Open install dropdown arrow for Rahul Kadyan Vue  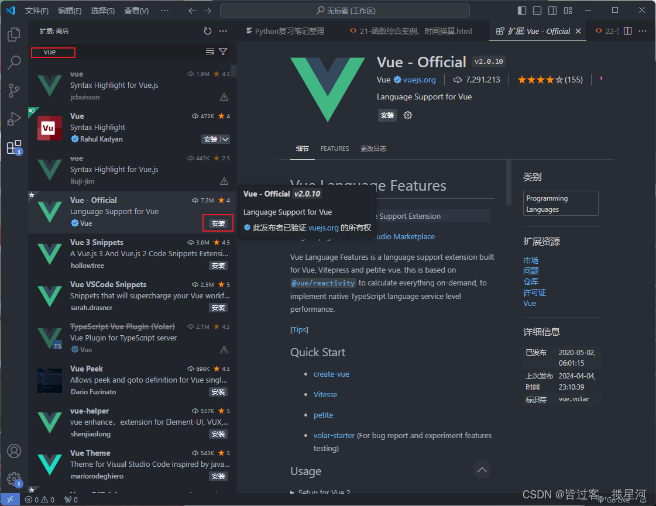click(225, 139)
